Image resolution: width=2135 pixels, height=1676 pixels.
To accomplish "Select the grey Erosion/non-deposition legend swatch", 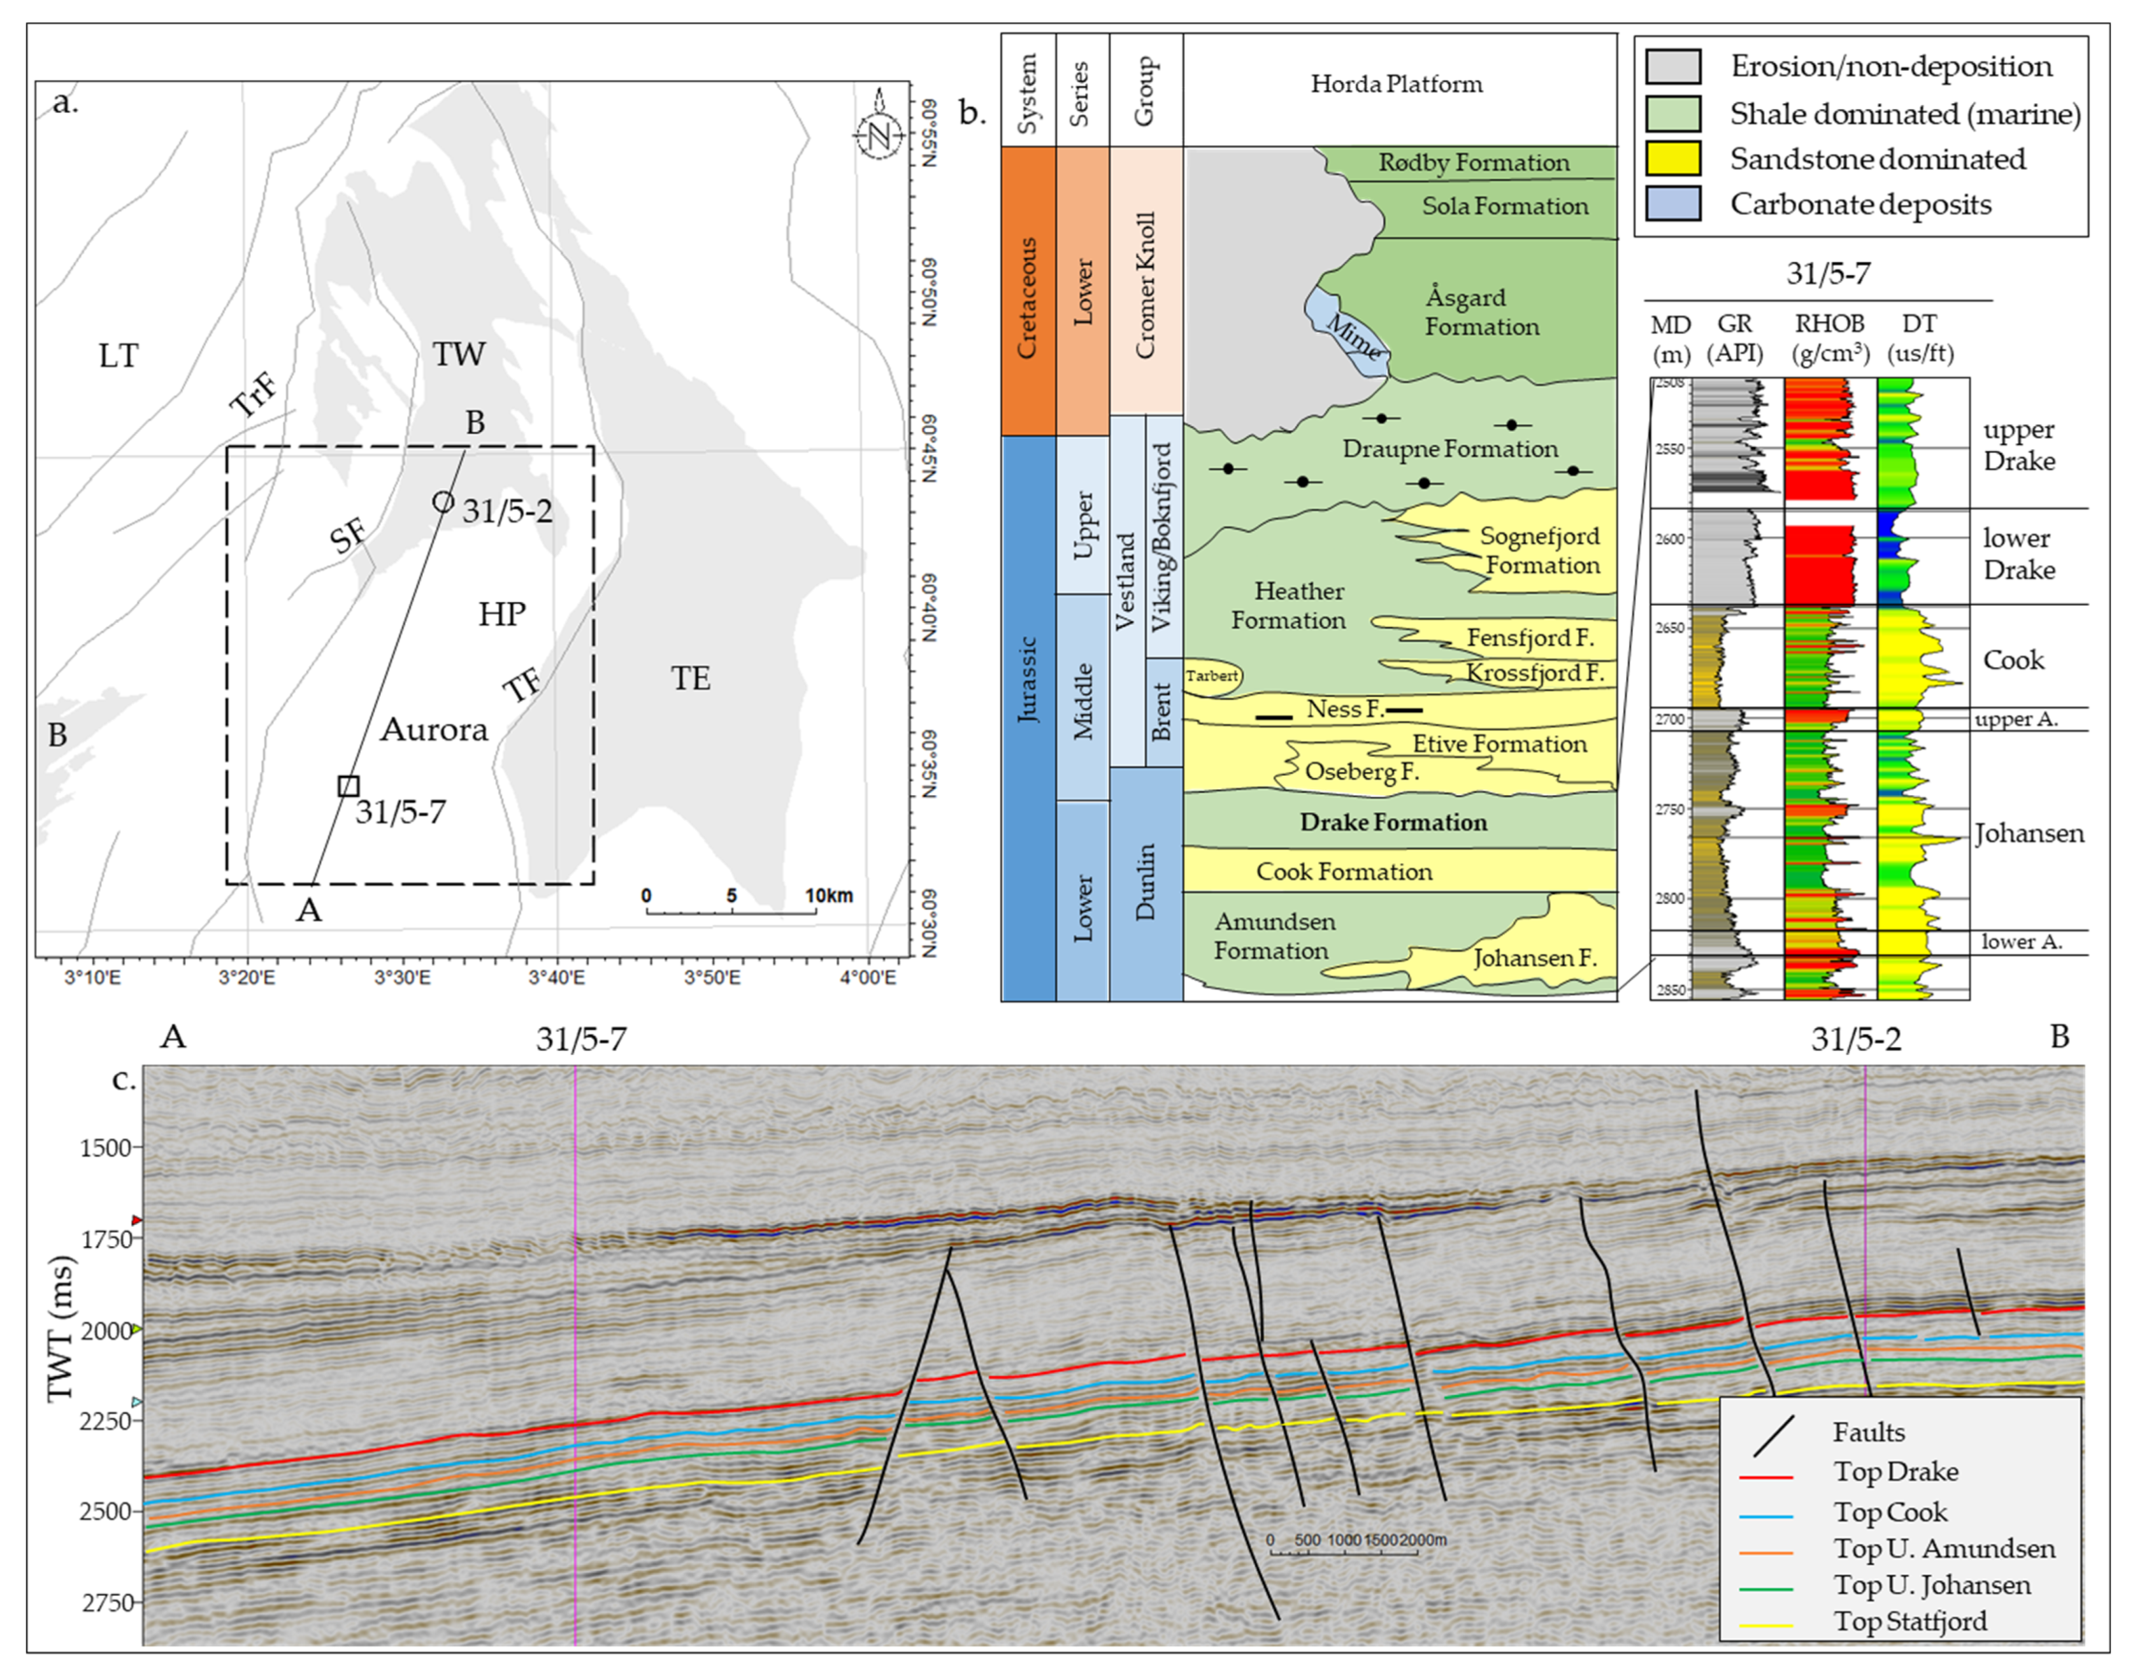I will coord(1673,67).
